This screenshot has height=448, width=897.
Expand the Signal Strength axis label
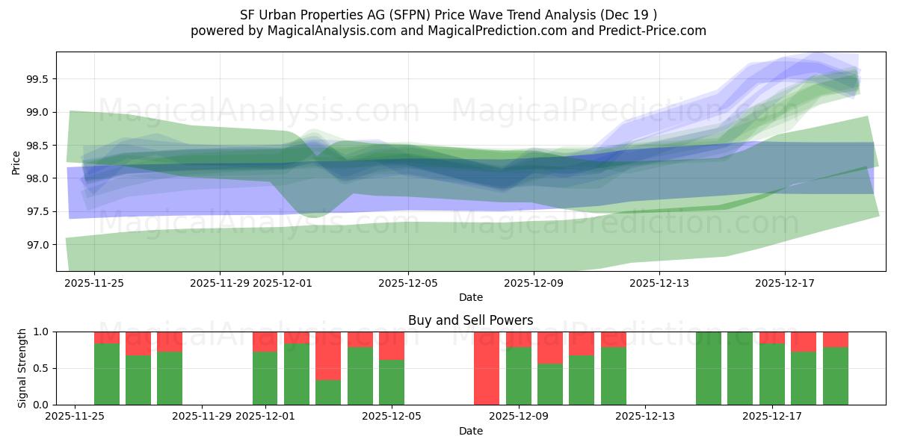tap(20, 366)
